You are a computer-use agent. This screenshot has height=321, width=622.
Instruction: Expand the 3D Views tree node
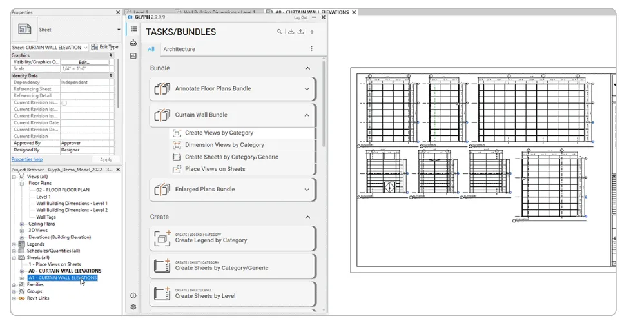click(x=22, y=231)
